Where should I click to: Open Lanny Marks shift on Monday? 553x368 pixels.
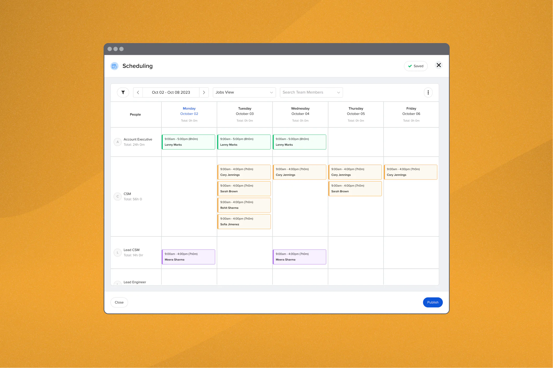tap(188, 142)
